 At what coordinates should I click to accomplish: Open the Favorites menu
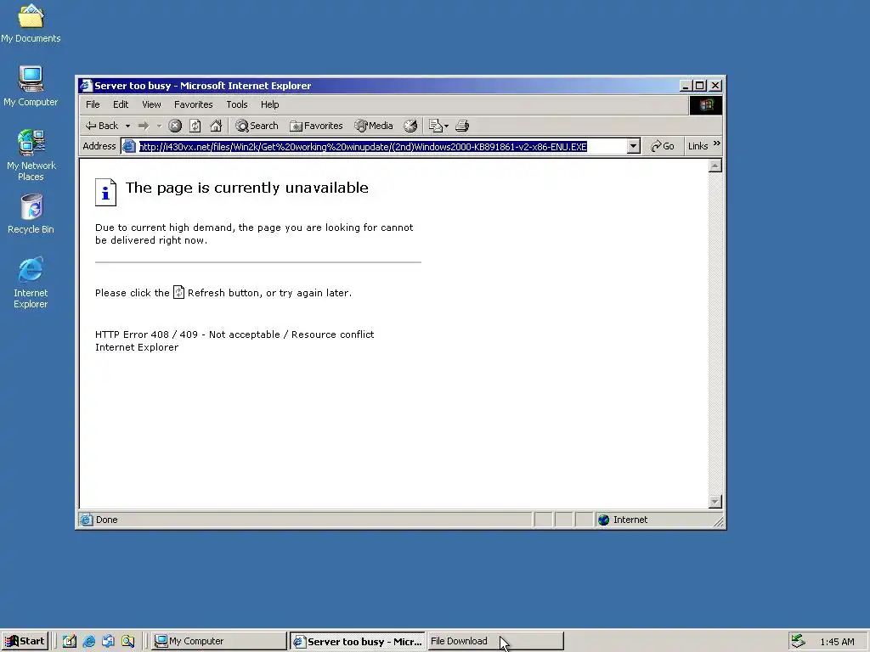pos(193,104)
